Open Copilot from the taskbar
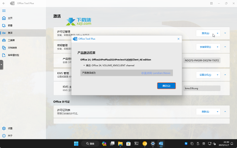This screenshot has height=148, width=237. pos(104,144)
